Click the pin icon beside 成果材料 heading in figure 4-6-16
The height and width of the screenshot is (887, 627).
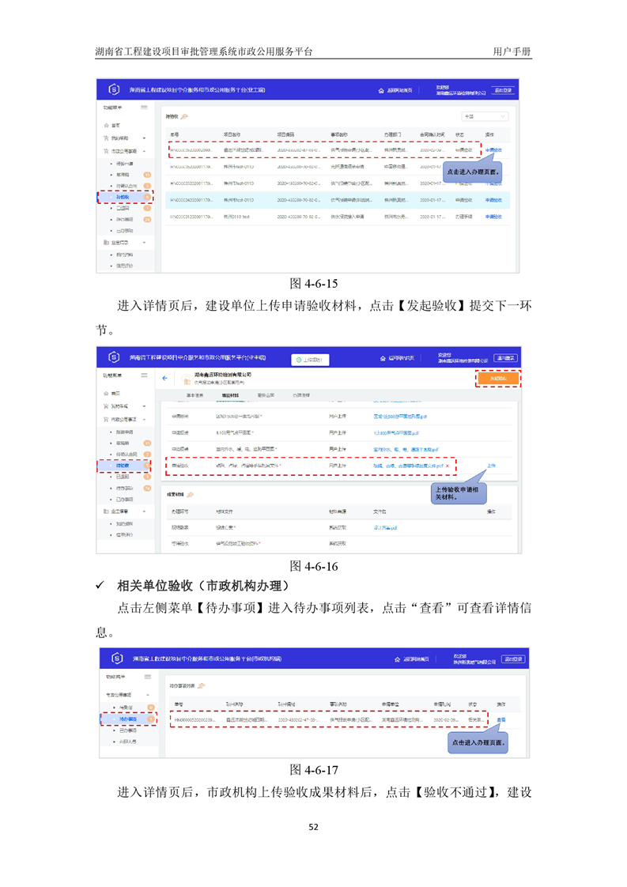coord(190,494)
